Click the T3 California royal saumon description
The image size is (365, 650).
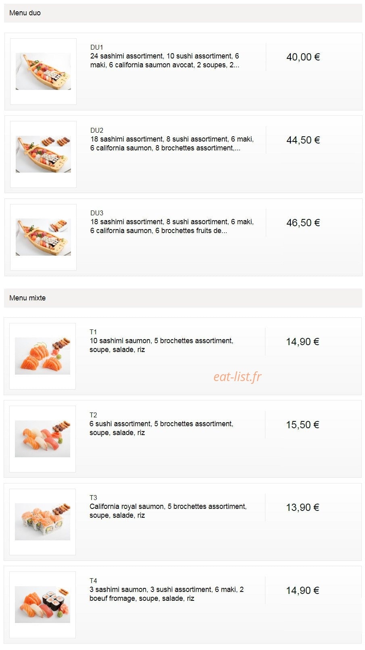point(168,511)
